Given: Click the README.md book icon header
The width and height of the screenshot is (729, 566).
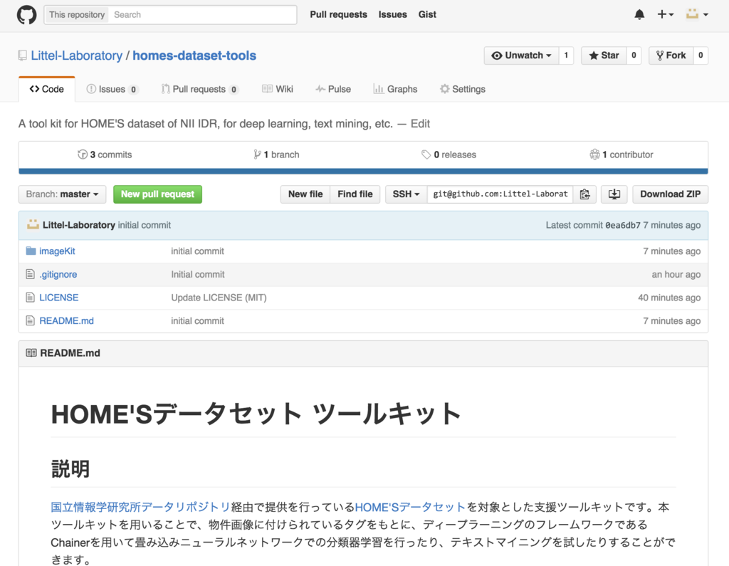Looking at the screenshot, I should (31, 353).
